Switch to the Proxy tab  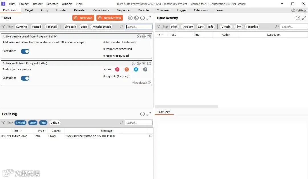(44, 10)
